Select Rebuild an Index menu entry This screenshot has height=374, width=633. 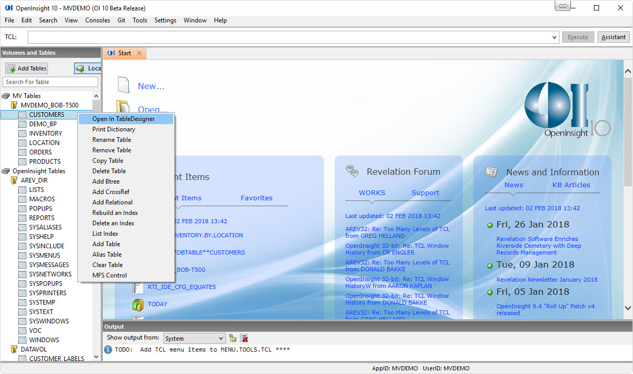point(126,213)
